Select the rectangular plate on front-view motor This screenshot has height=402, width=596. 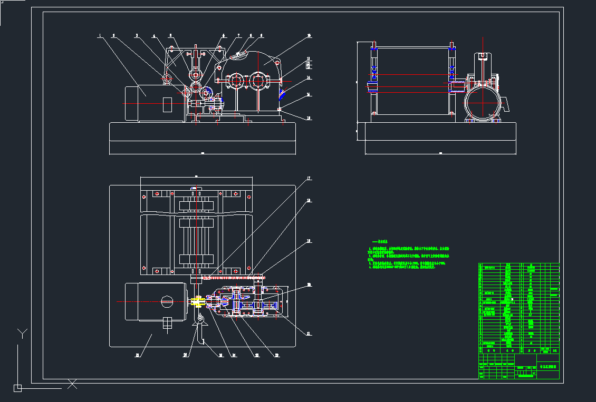[x=167, y=105]
